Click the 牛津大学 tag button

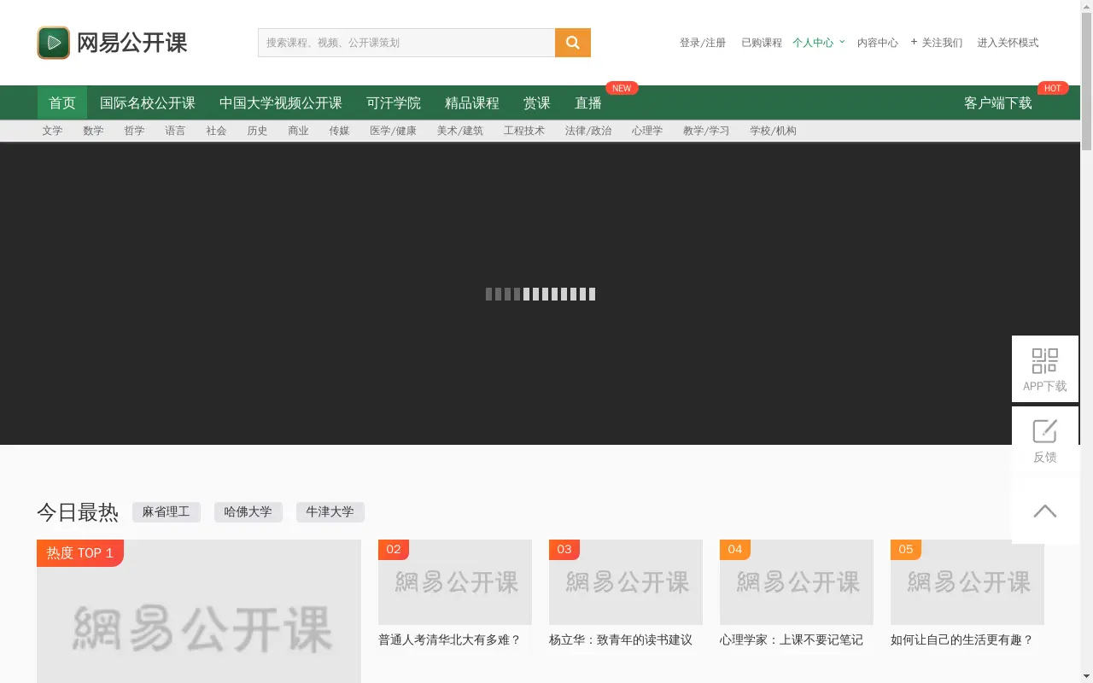330,512
